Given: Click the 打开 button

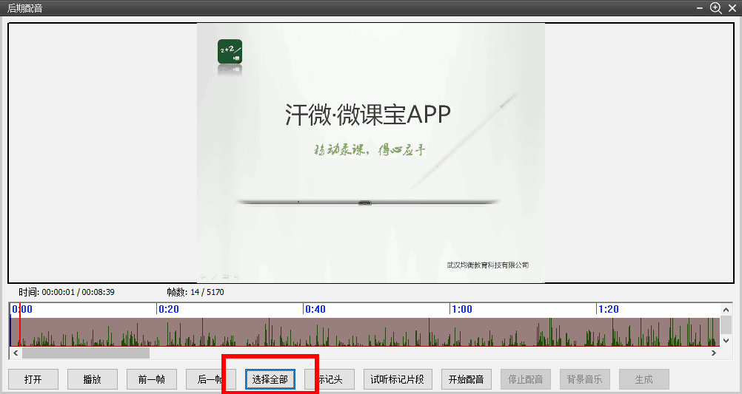Looking at the screenshot, I should [x=33, y=379].
